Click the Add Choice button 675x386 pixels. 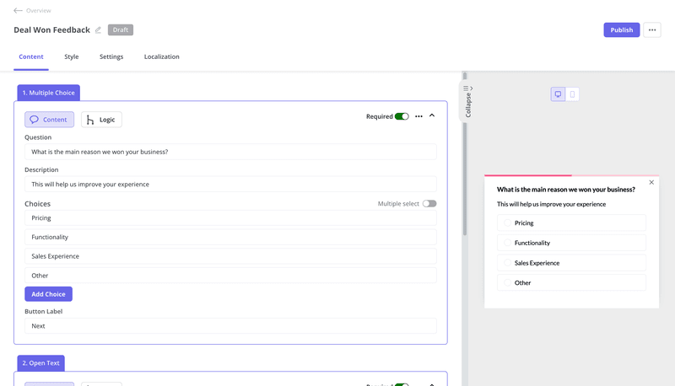48,294
